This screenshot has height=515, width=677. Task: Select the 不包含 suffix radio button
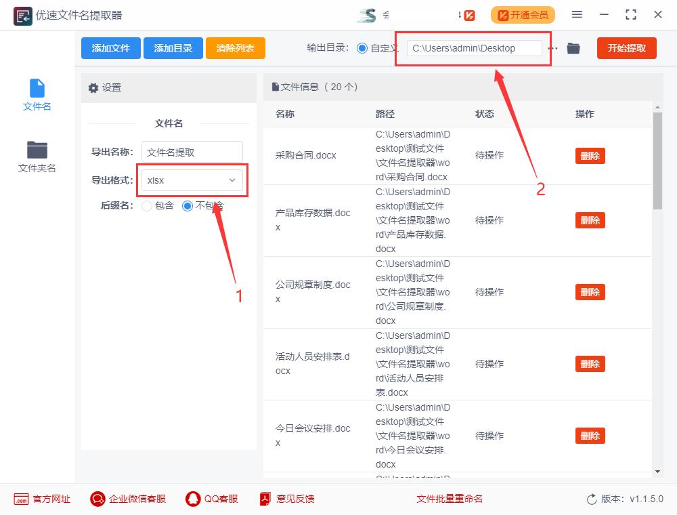pyautogui.click(x=188, y=206)
